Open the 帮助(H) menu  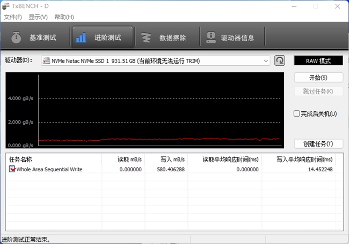coord(64,17)
